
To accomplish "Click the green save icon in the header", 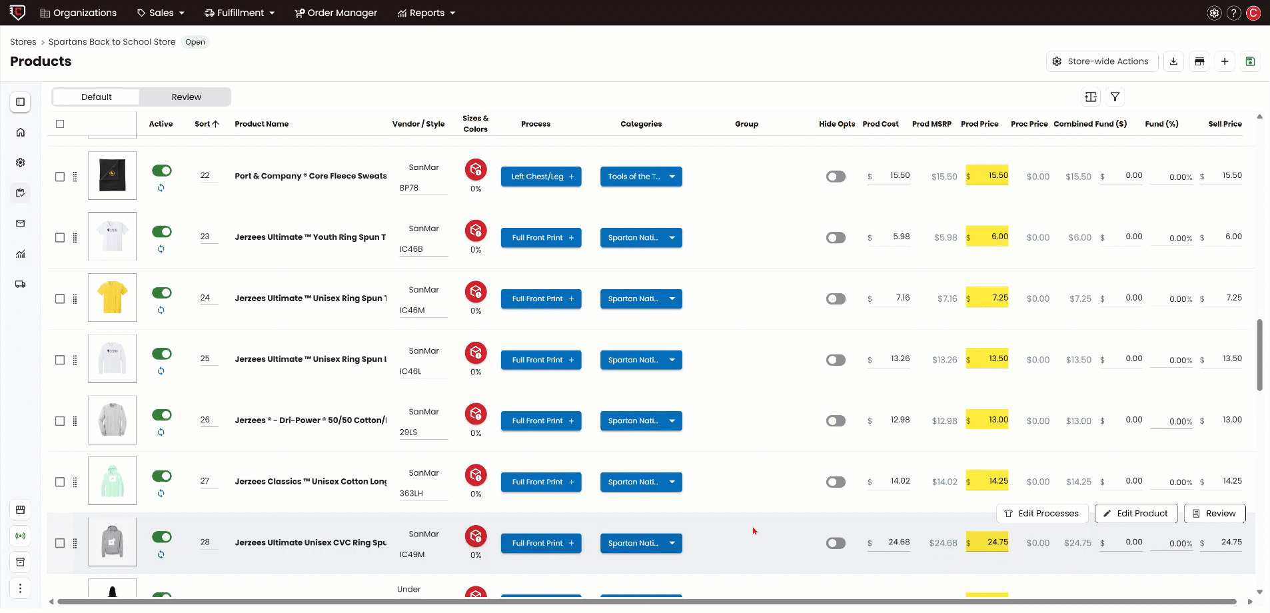I will 1250,61.
